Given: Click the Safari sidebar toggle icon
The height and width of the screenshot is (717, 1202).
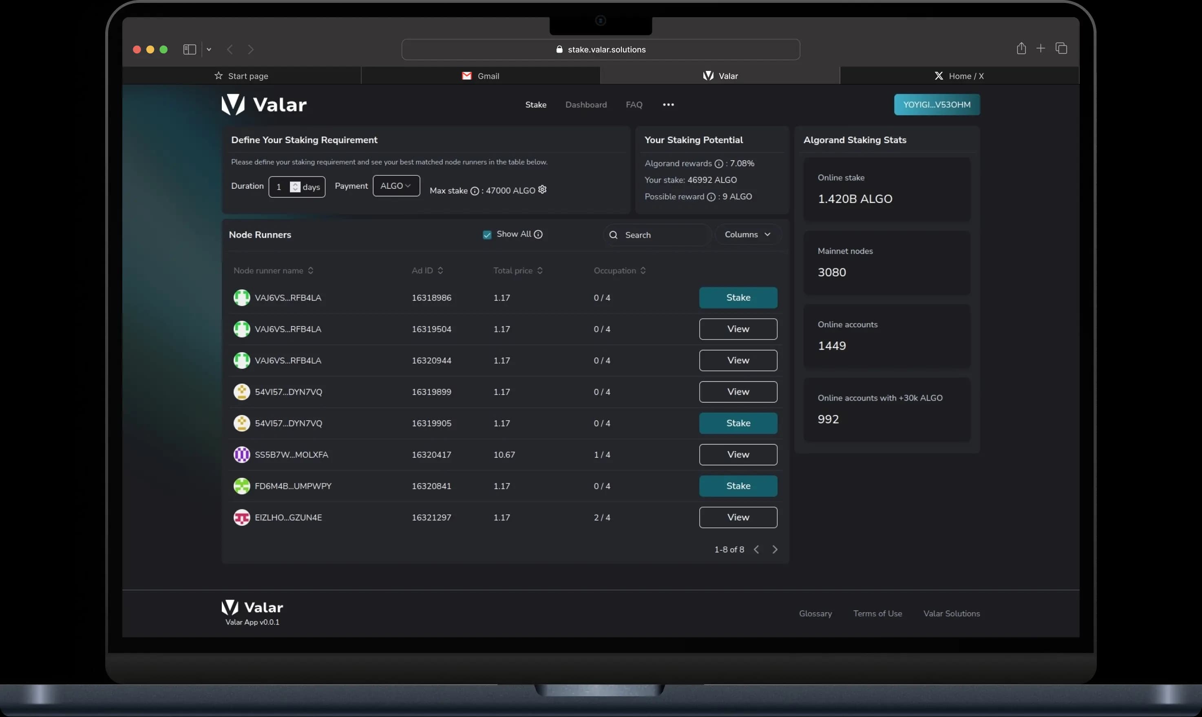Looking at the screenshot, I should pos(190,49).
